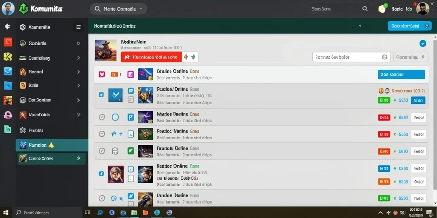Click the pink ghost icon in the left rail
The image size is (437, 218).
coord(8,115)
